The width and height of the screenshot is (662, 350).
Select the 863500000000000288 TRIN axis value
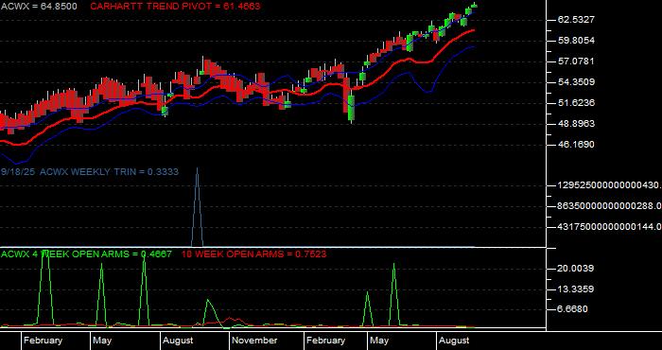click(610, 206)
